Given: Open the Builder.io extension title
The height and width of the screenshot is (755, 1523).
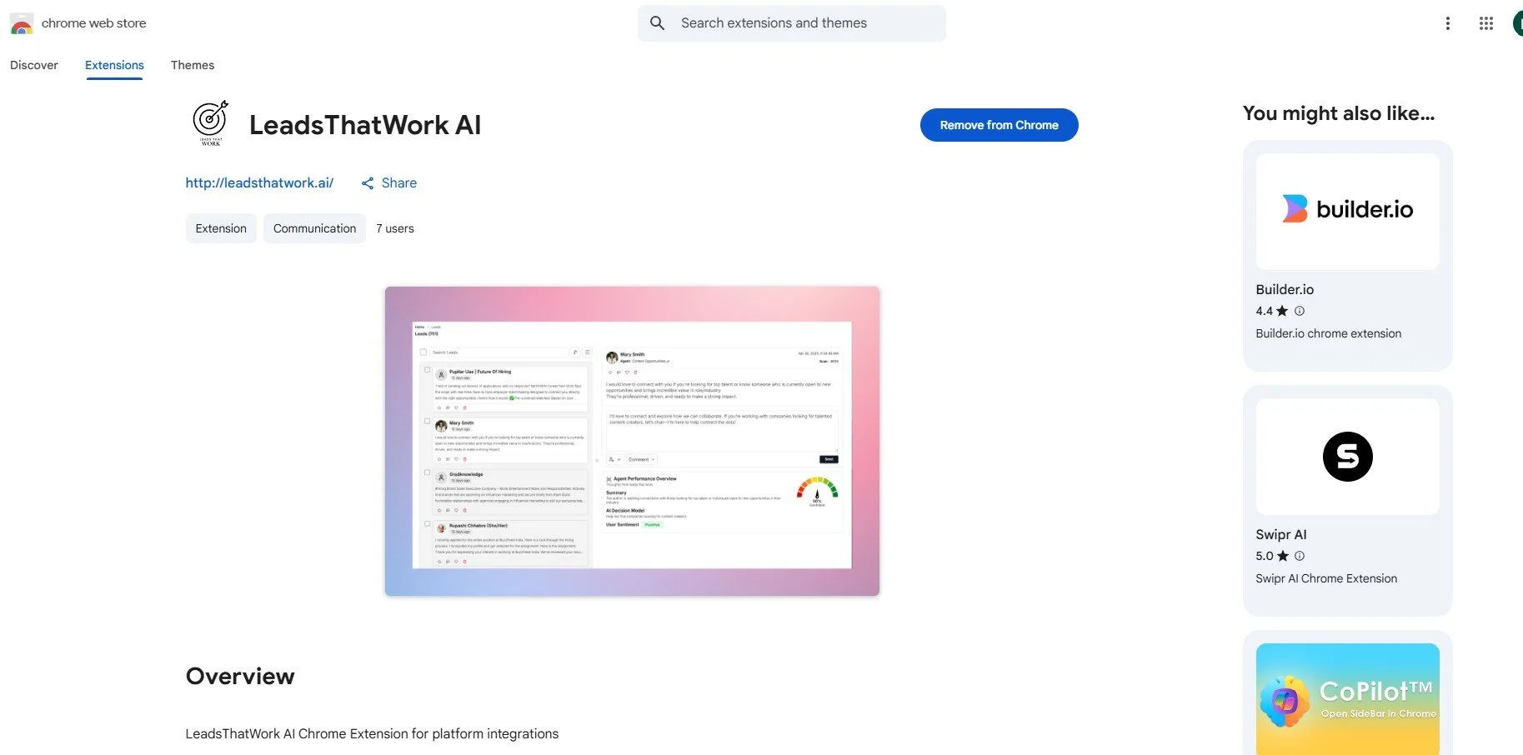Looking at the screenshot, I should 1285,289.
